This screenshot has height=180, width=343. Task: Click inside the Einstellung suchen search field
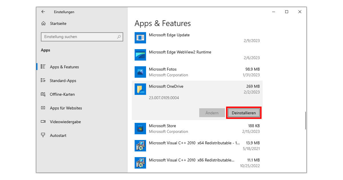coord(82,37)
